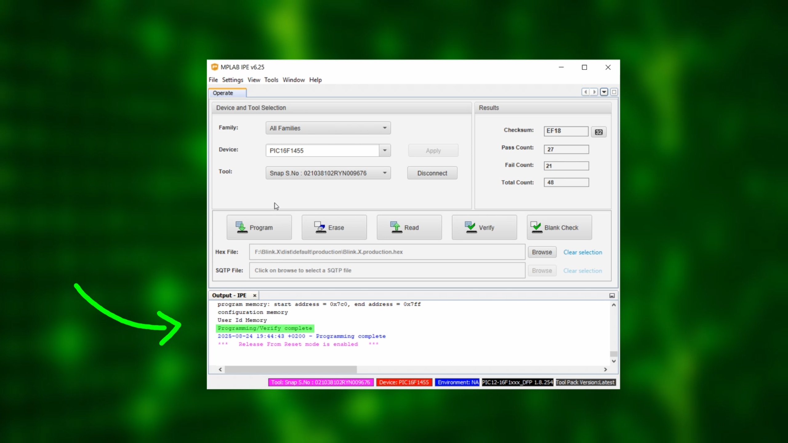Maximize the Operate document window icon

[614, 92]
